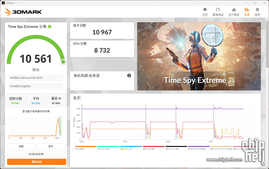
Task: Click the 监控 monitoring heading
Action: point(77,98)
